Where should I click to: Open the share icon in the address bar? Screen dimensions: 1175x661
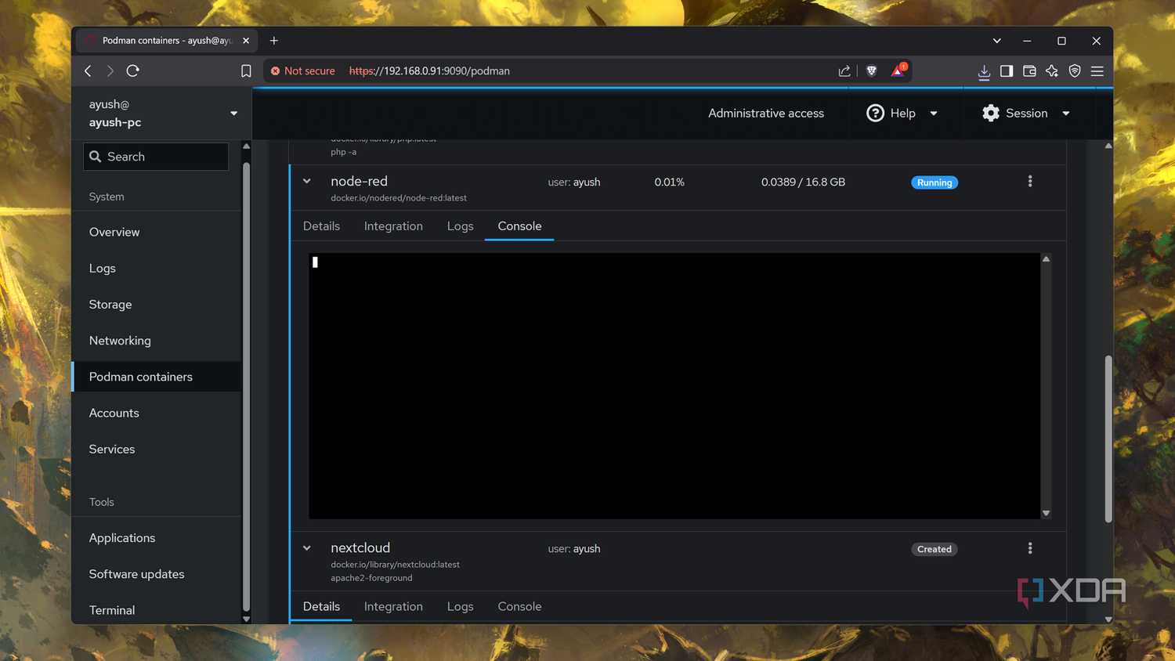point(844,70)
